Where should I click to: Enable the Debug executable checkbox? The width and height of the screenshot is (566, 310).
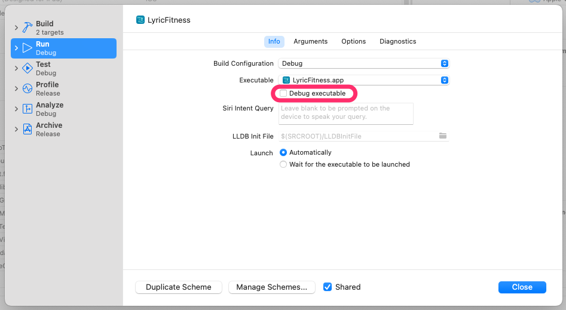pyautogui.click(x=283, y=93)
